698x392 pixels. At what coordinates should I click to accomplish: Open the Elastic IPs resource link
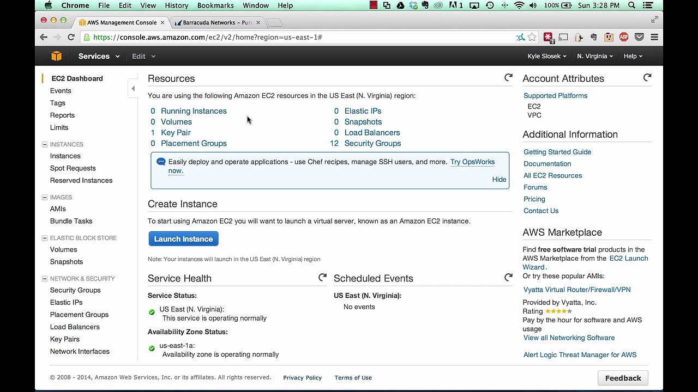point(363,111)
